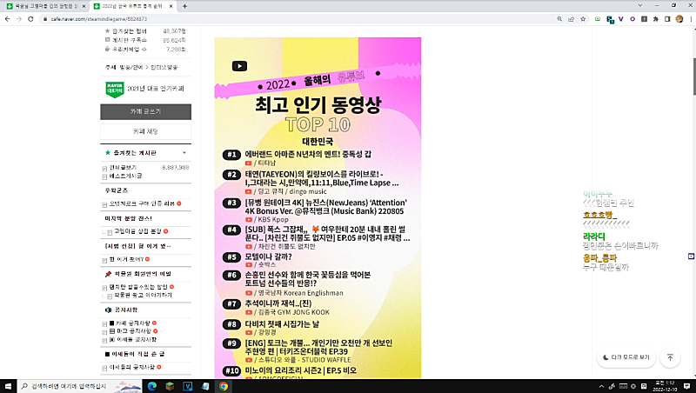
Task: Click the page vertical scrollbar thumb
Action: point(693,76)
